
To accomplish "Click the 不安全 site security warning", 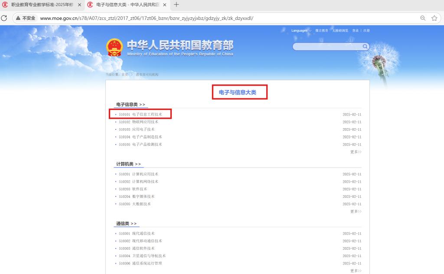I will (x=26, y=18).
